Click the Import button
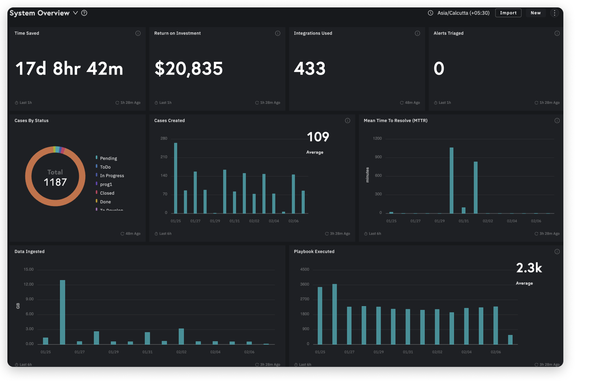The image size is (593, 381). pyautogui.click(x=508, y=13)
